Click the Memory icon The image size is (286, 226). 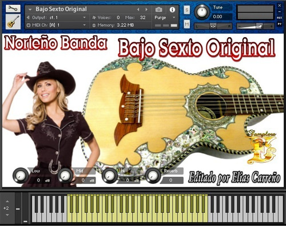pyautogui.click(x=94, y=25)
